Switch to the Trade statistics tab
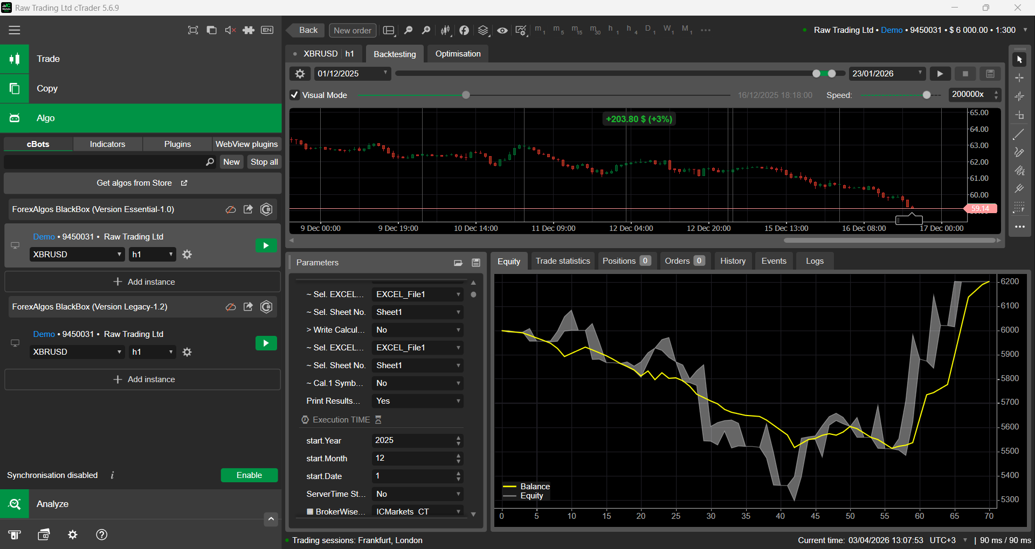The height and width of the screenshot is (549, 1035). coord(562,261)
